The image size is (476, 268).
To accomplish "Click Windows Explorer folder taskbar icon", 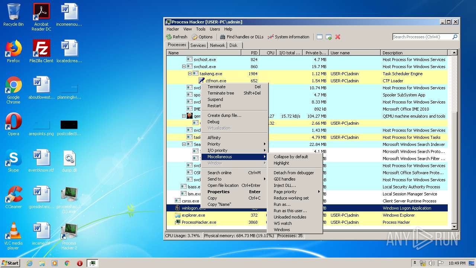I will (42, 263).
